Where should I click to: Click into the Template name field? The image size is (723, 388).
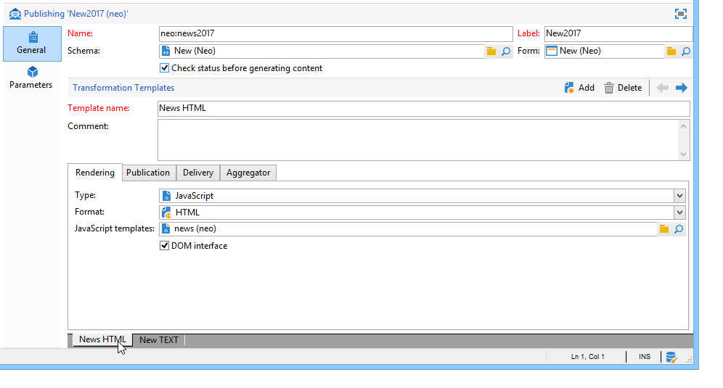coord(424,108)
